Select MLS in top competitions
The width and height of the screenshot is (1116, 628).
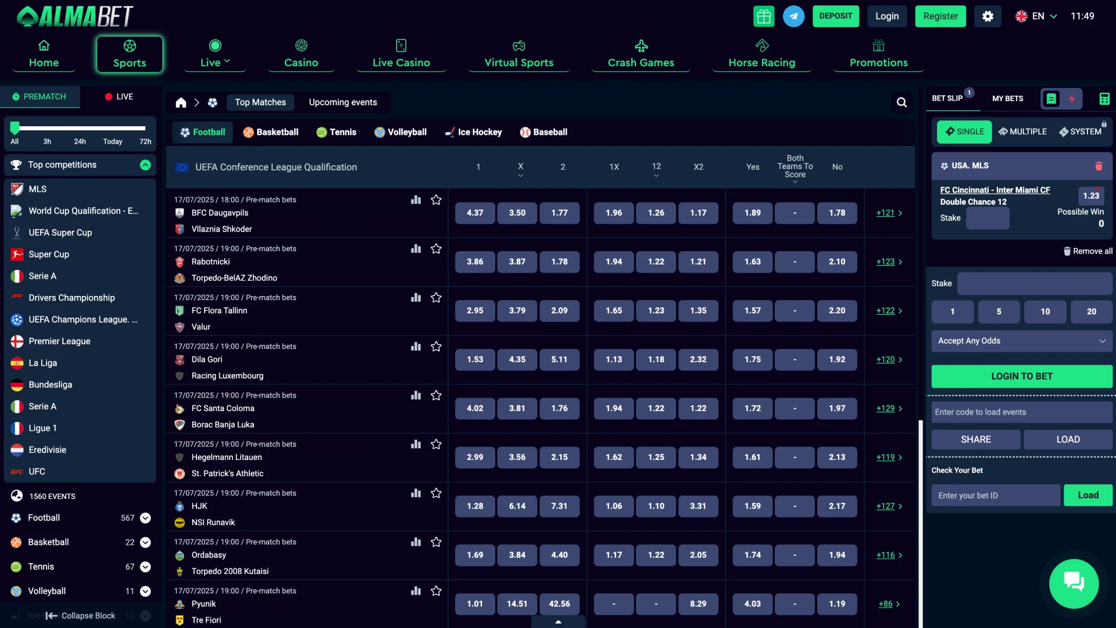point(80,190)
